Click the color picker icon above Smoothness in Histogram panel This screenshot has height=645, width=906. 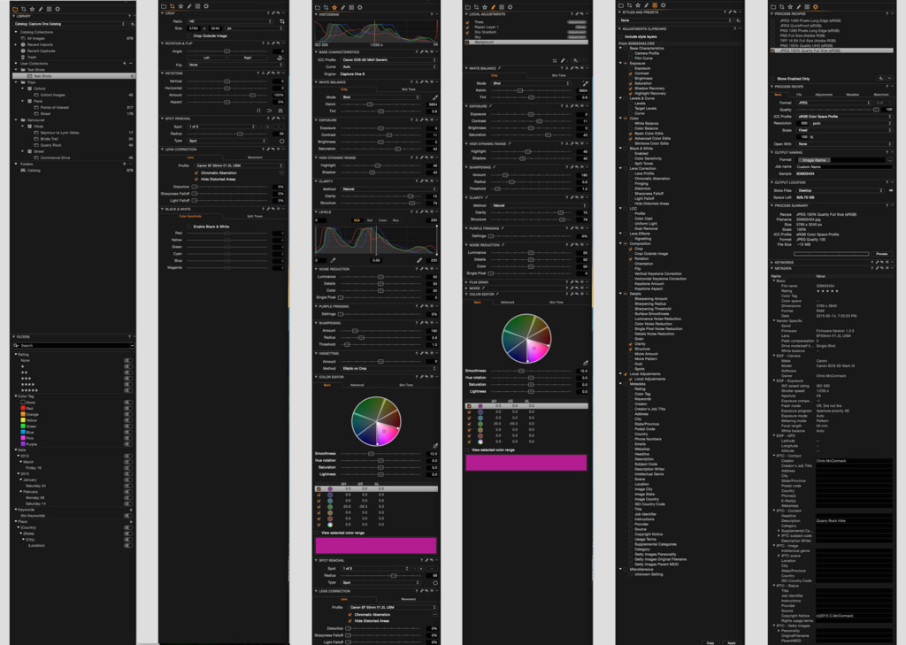point(434,446)
